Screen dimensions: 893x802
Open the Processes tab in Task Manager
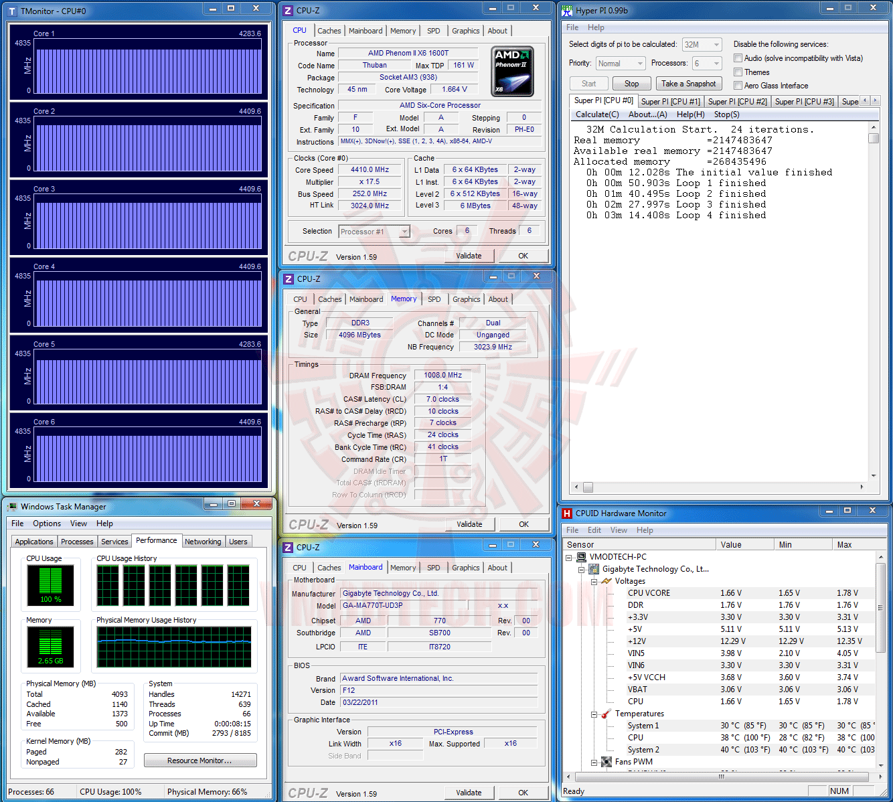77,542
